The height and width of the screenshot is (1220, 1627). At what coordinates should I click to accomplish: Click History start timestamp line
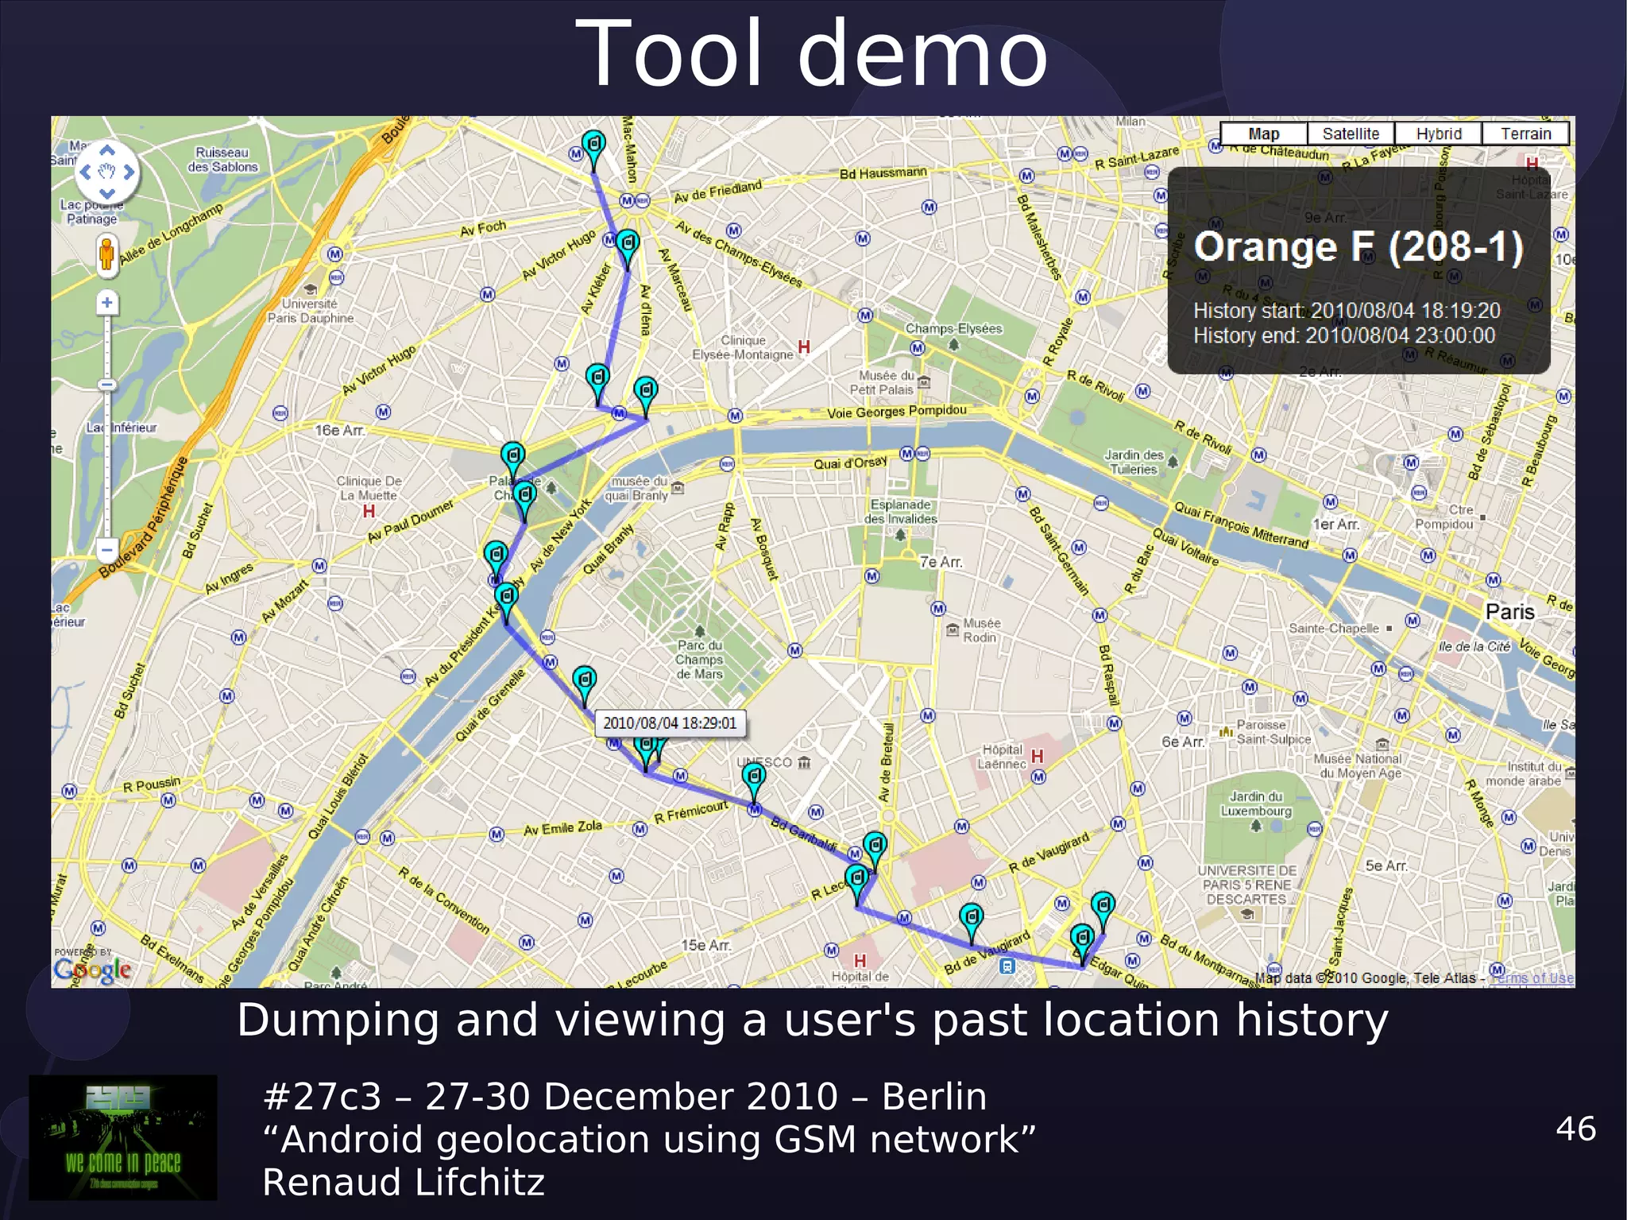[1347, 311]
